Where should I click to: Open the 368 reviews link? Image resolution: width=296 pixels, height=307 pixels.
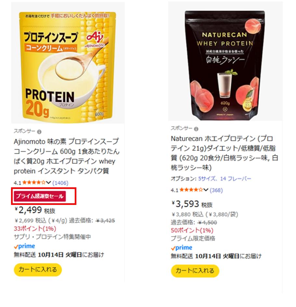click(x=216, y=190)
